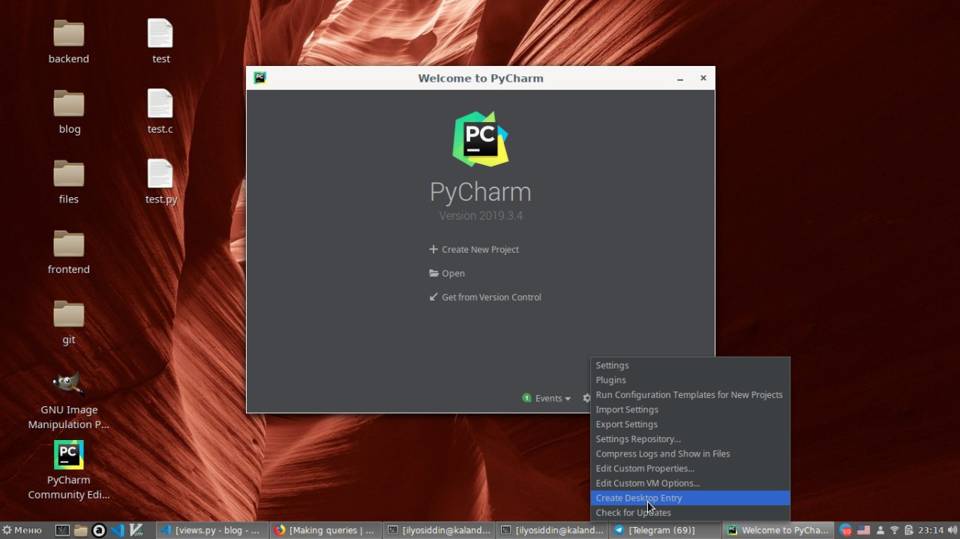Open Settings Repository... entry
This screenshot has width=960, height=539.
pyautogui.click(x=690, y=439)
